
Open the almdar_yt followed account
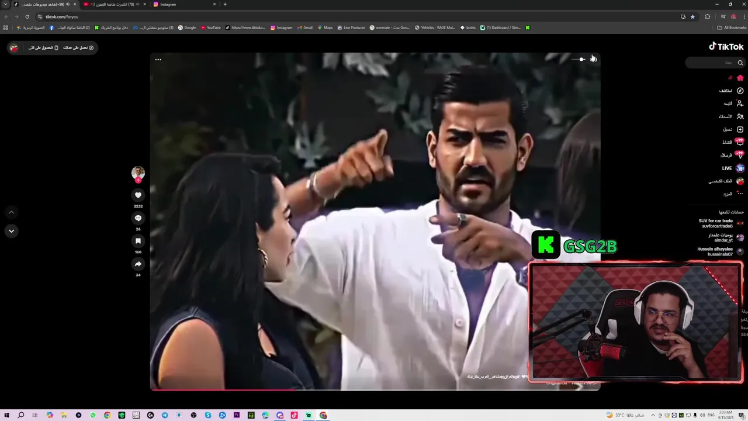point(725,237)
